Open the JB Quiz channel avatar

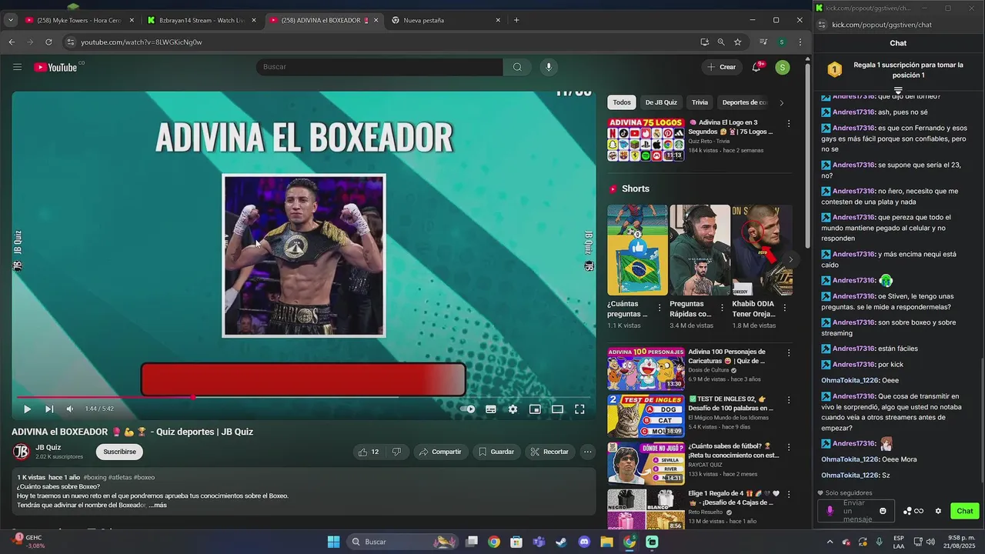coord(22,452)
